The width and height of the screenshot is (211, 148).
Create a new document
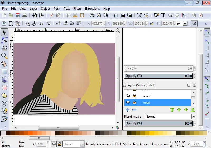pos(4,15)
